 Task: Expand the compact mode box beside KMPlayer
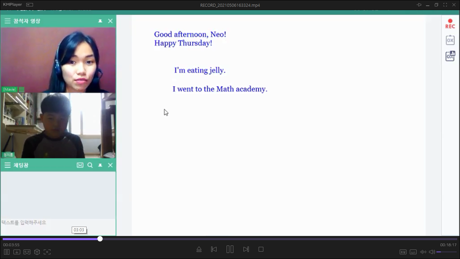pyautogui.click(x=30, y=5)
